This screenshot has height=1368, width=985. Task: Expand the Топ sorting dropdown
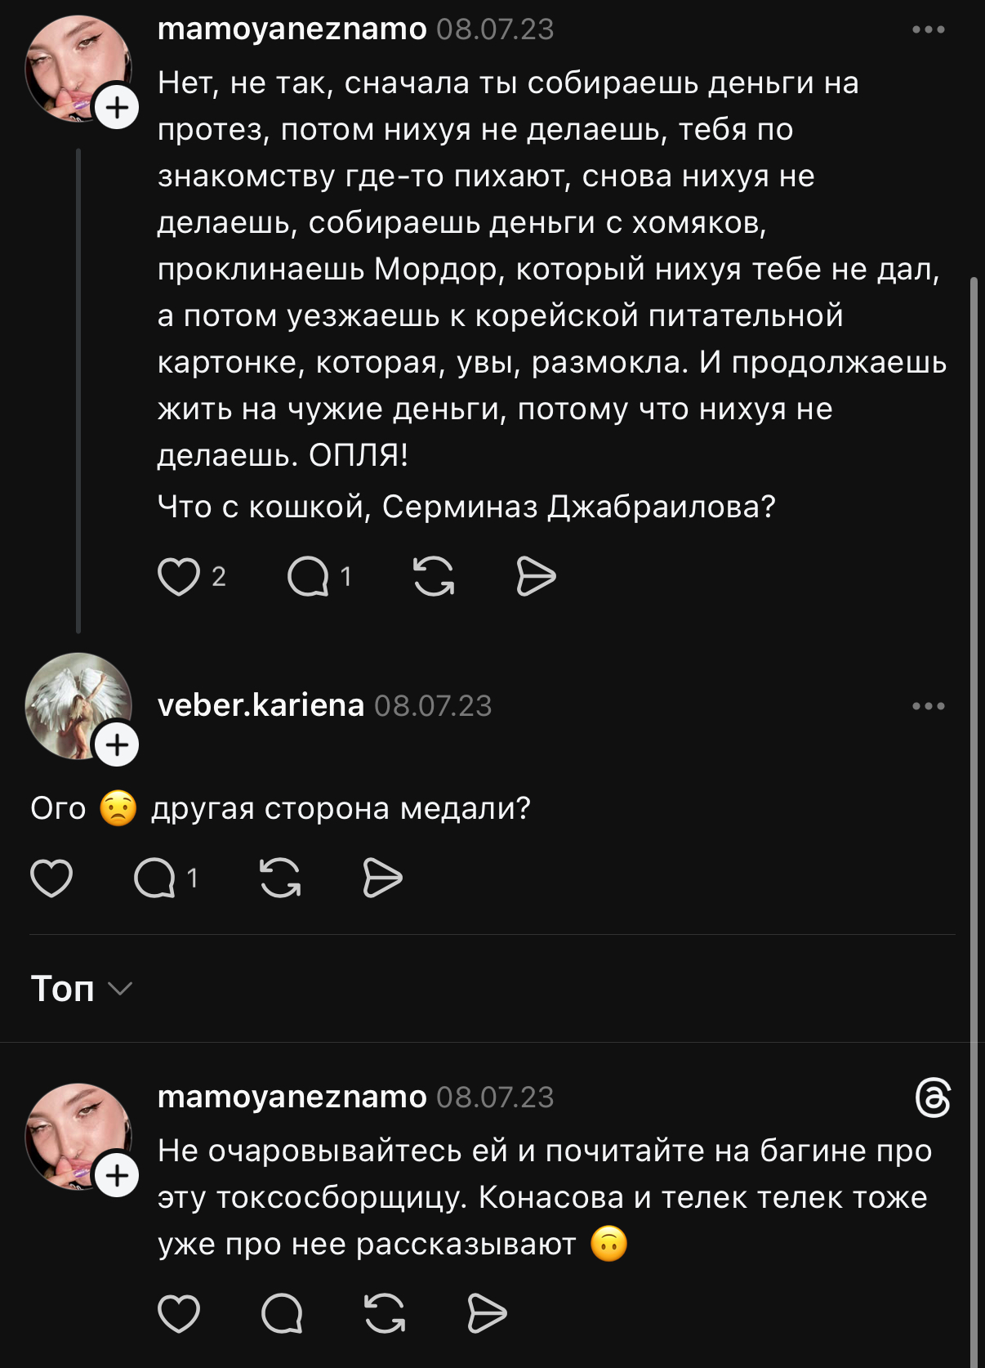[81, 989]
